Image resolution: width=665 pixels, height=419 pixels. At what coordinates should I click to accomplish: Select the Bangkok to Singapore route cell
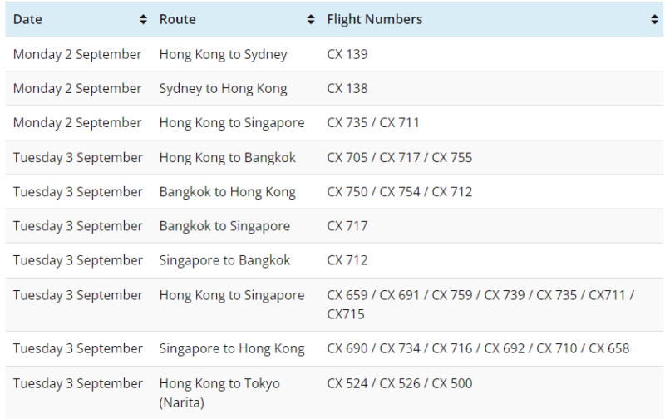pyautogui.click(x=224, y=226)
